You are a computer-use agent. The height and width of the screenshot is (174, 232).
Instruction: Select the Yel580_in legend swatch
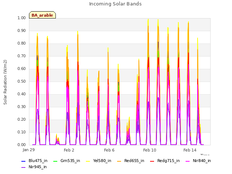88,161
